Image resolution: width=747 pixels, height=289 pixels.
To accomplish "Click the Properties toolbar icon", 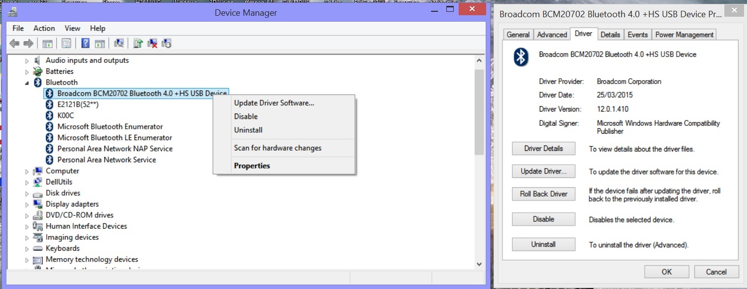I will (66, 43).
